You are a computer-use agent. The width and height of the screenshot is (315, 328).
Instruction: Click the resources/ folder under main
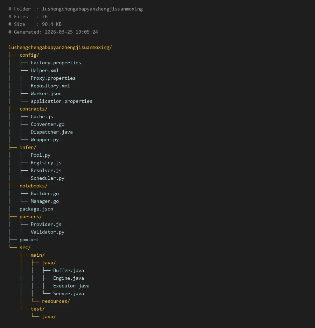[x=56, y=301]
